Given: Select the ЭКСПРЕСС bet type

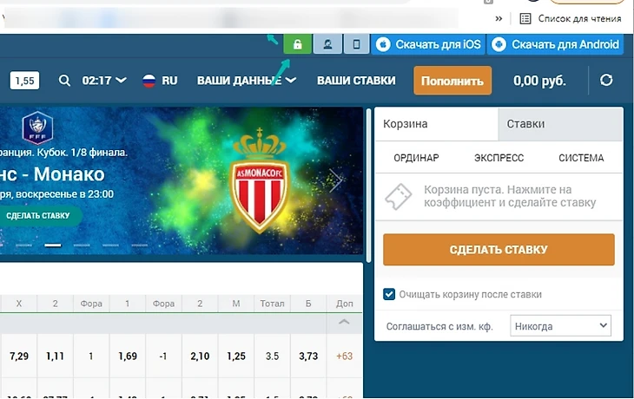Looking at the screenshot, I should coord(499,158).
